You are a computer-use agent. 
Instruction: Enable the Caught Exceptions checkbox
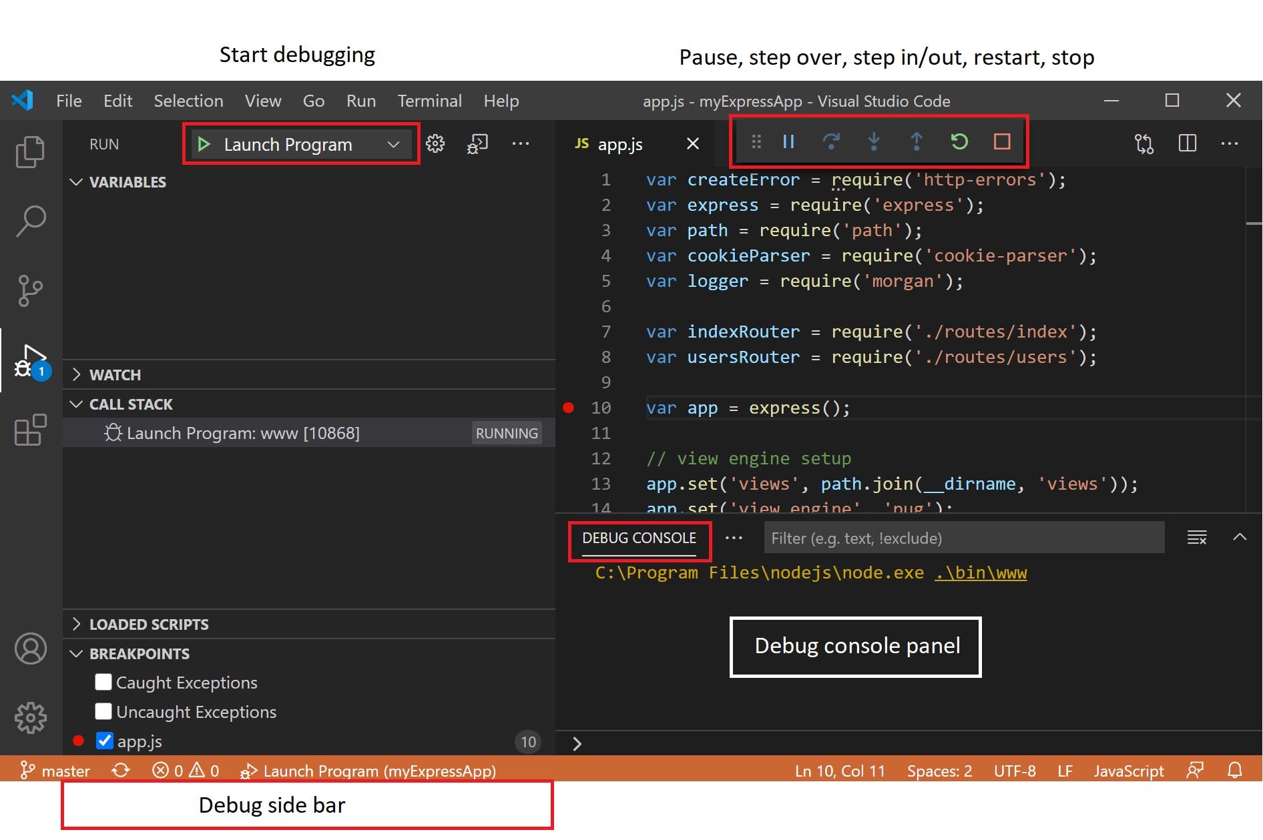103,682
